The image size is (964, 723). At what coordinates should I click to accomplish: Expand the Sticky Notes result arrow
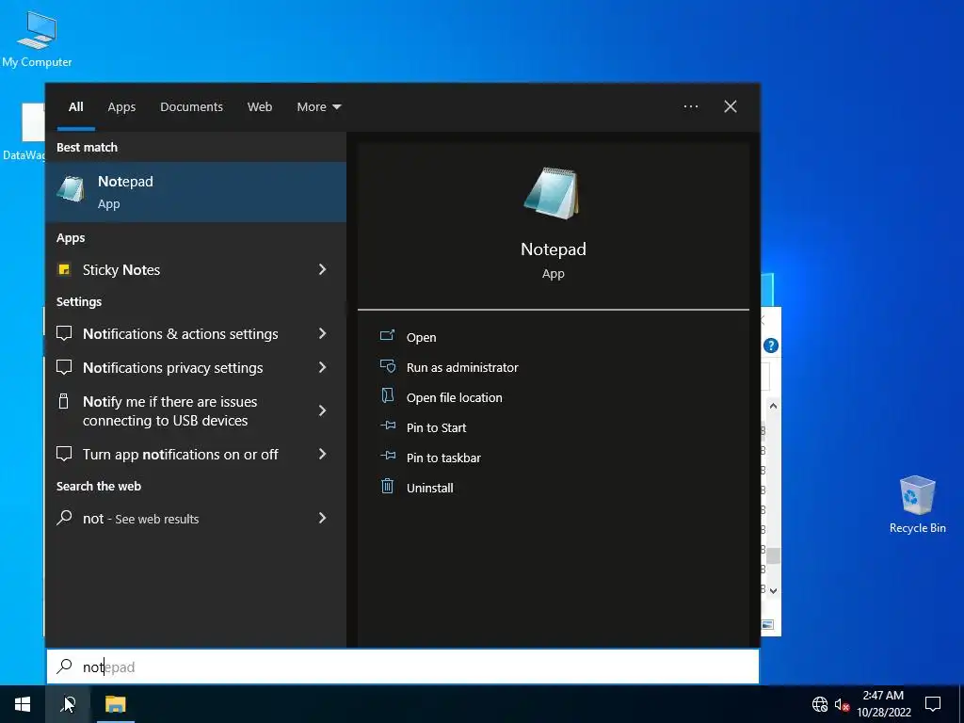point(322,269)
